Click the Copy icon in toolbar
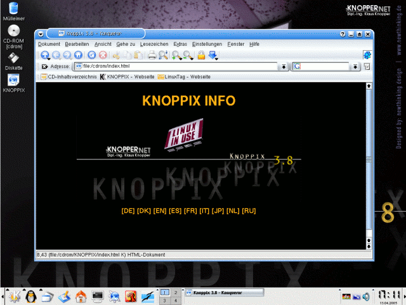This screenshot has width=406, height=305. coord(127,55)
